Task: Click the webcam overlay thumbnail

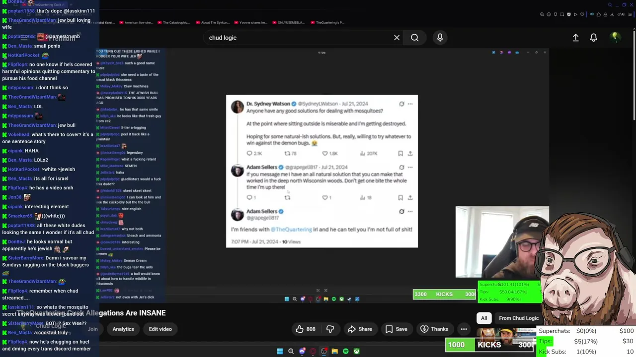Action: (x=502, y=242)
